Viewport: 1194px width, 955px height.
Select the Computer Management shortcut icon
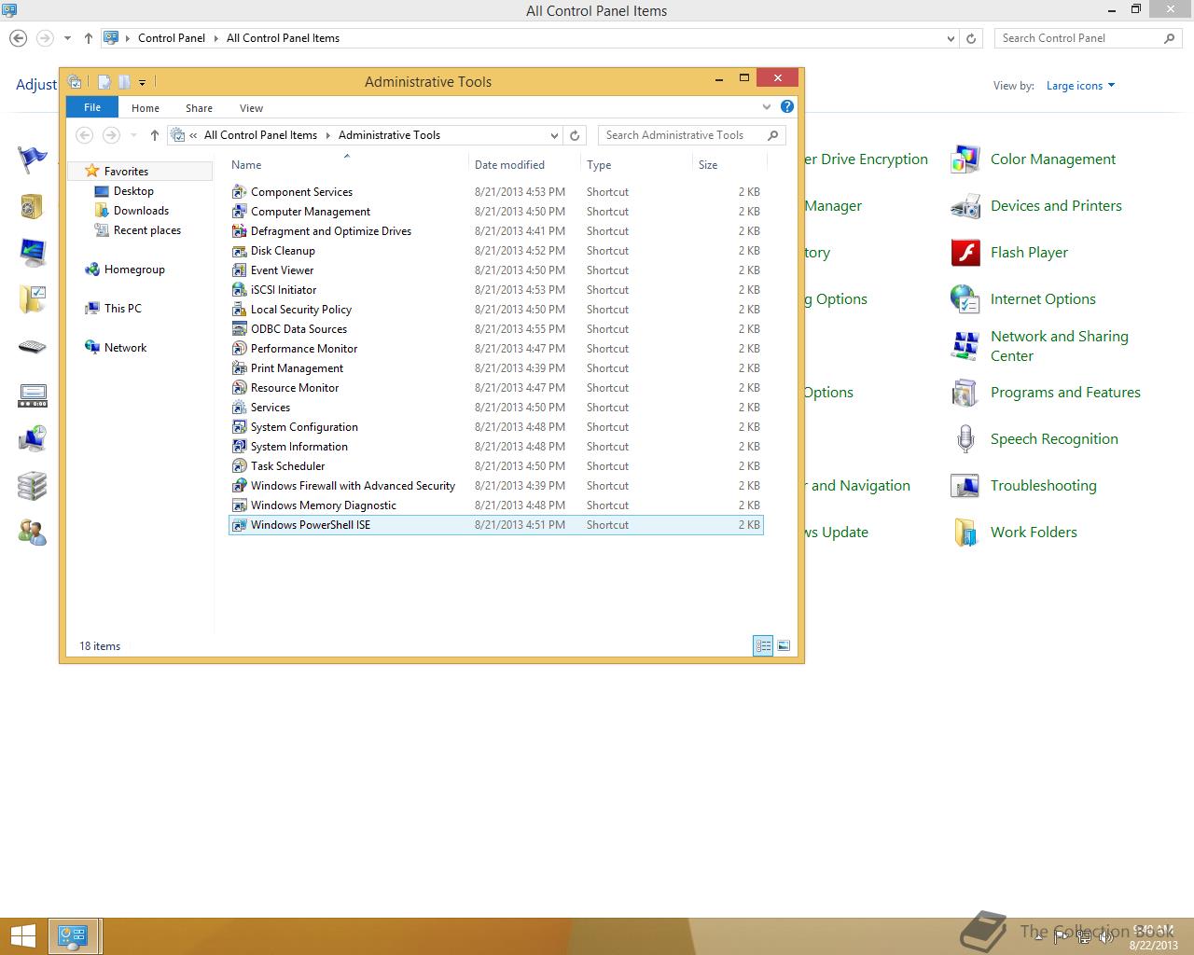(x=240, y=212)
